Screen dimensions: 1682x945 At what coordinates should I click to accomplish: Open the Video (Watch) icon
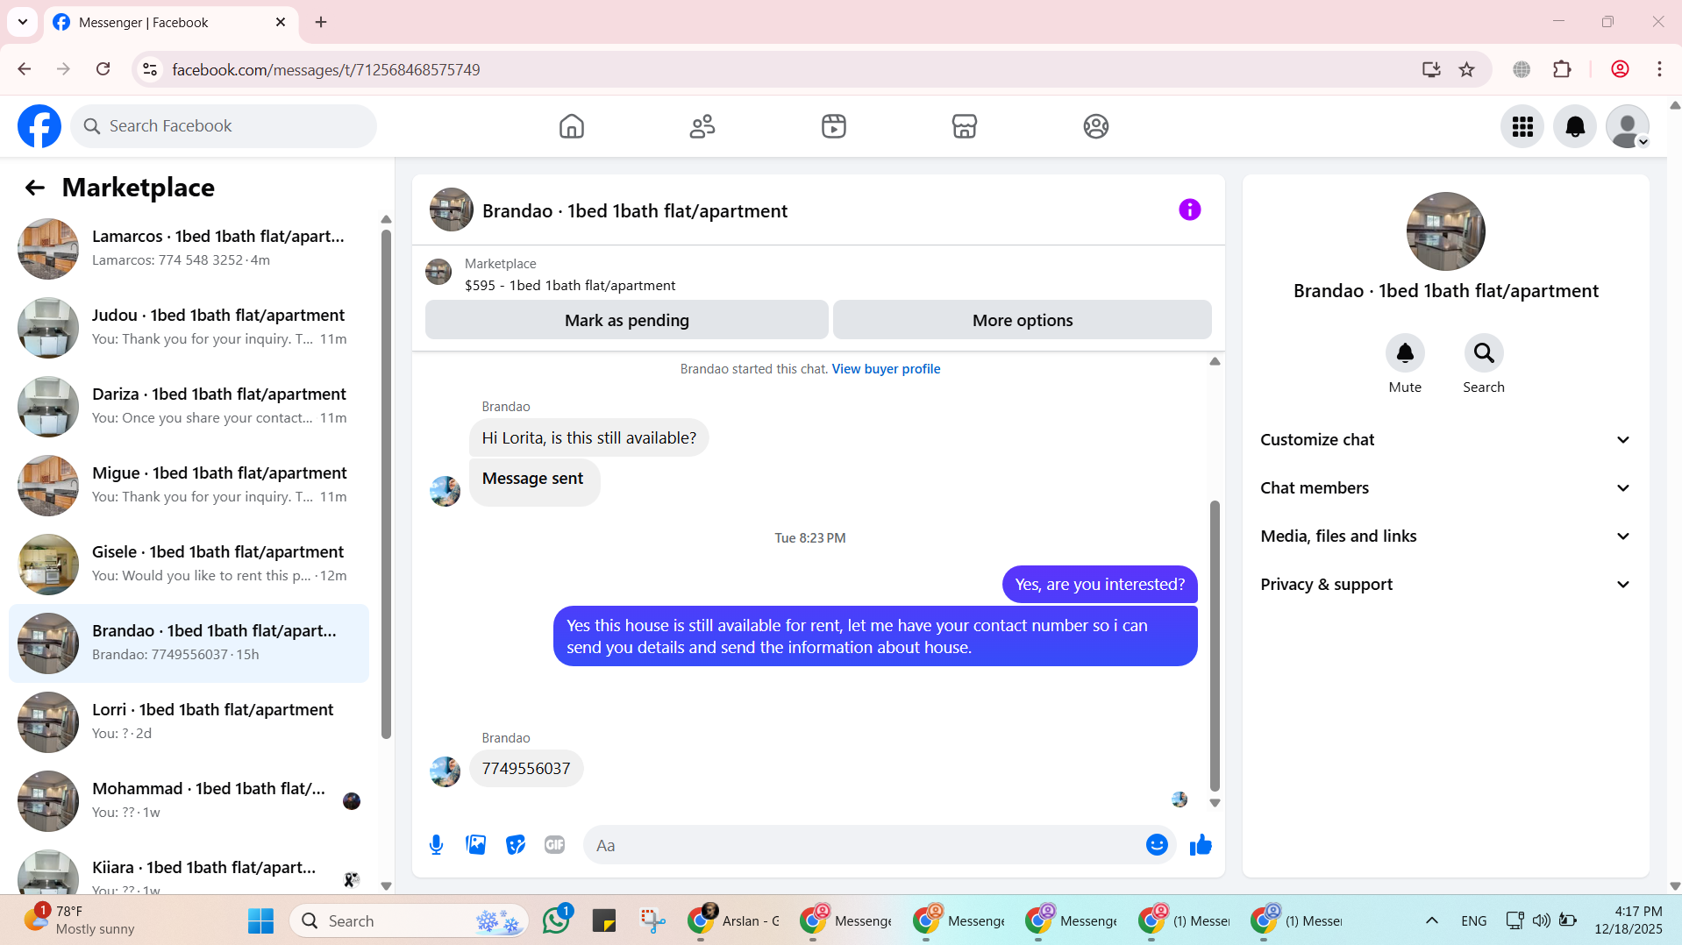pyautogui.click(x=833, y=126)
